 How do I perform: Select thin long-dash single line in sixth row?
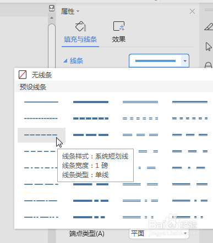tap(41, 184)
